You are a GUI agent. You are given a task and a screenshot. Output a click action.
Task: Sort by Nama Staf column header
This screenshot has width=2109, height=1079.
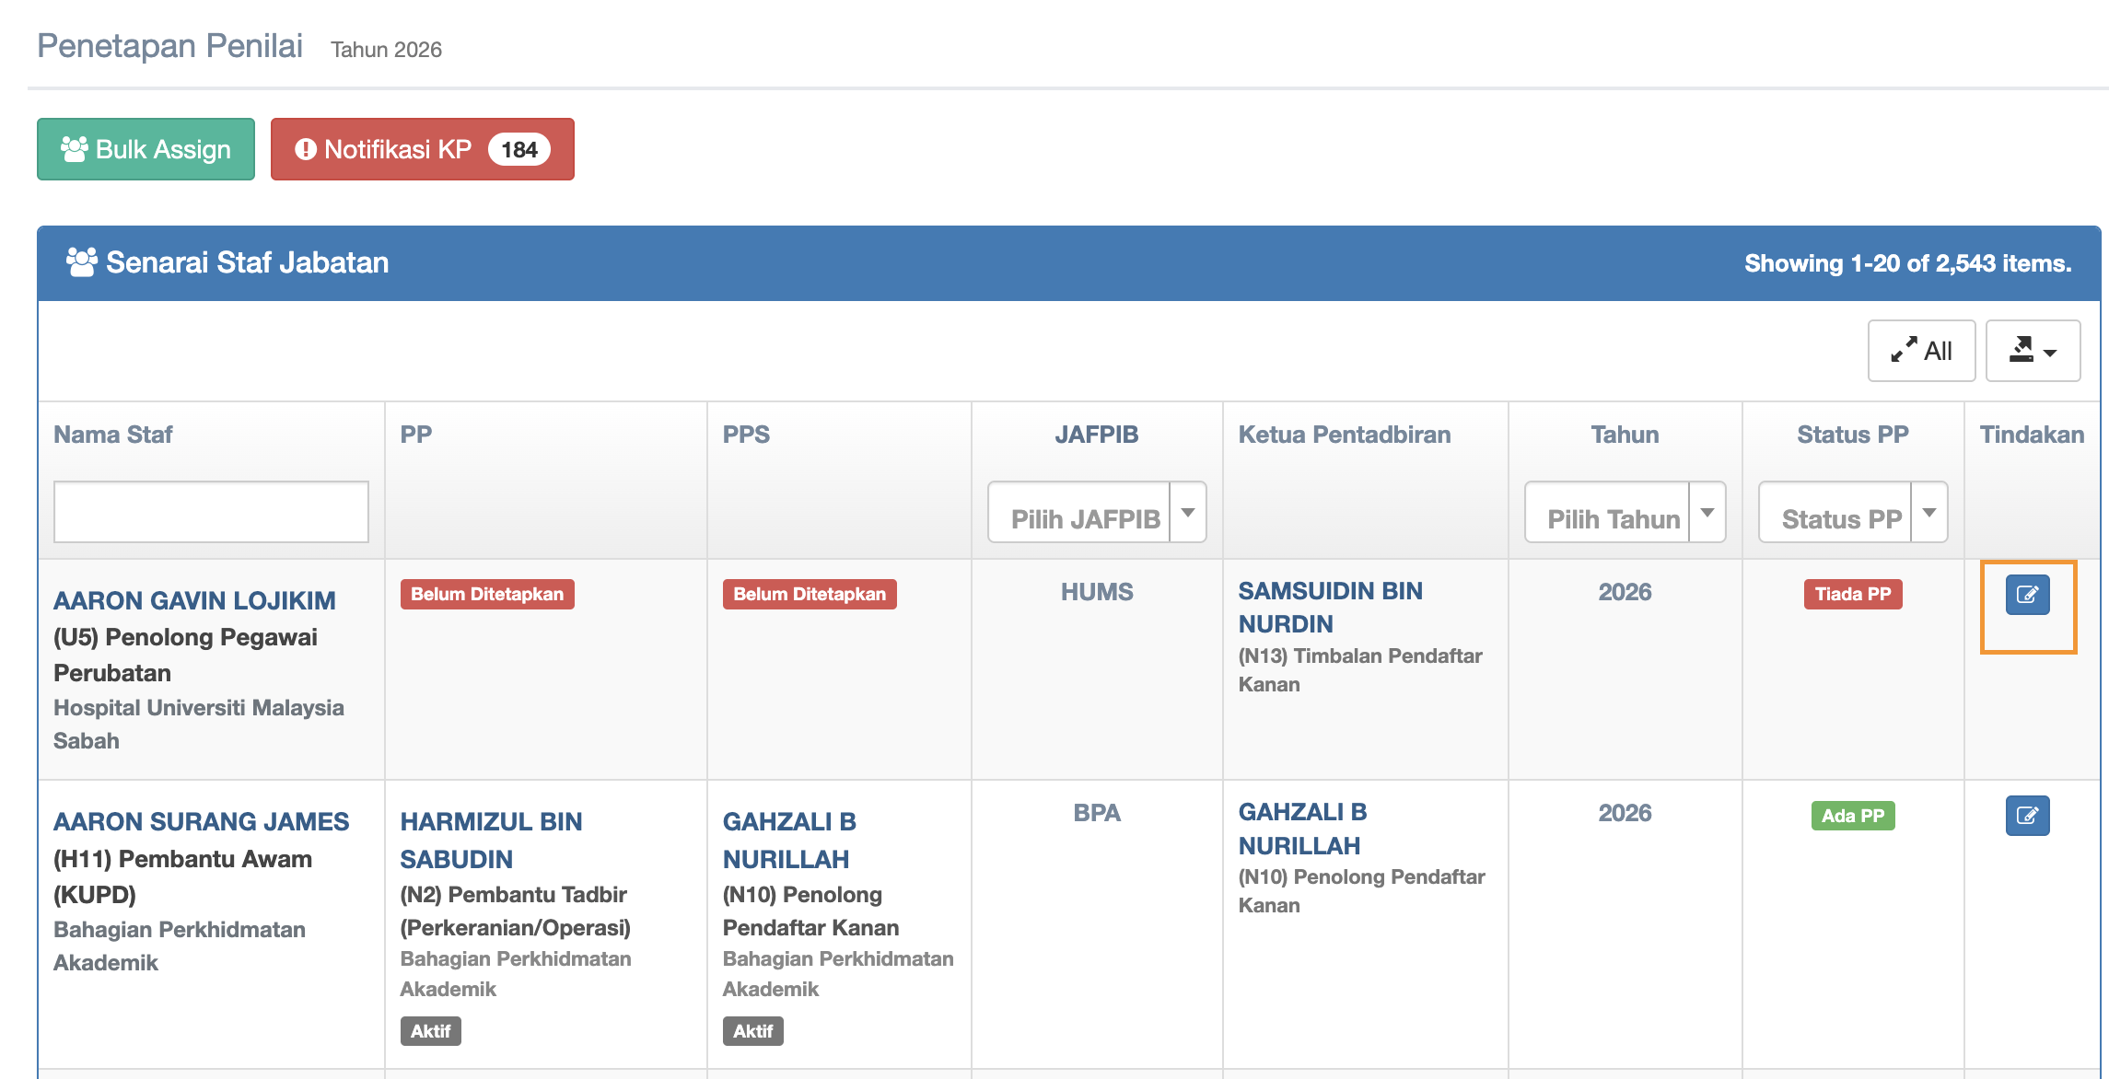(112, 435)
